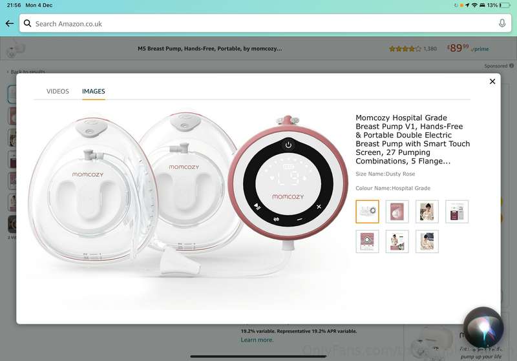Tap the battery indicator in status bar
Image resolution: width=517 pixels, height=361 pixels.
505,5
